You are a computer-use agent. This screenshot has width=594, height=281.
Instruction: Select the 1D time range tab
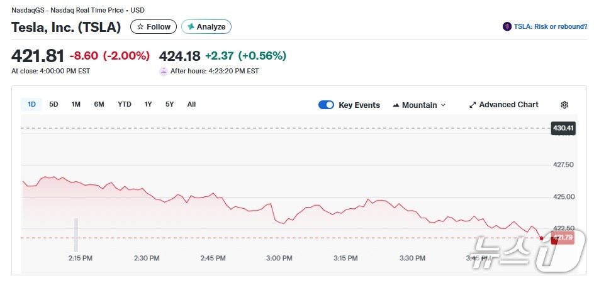31,104
